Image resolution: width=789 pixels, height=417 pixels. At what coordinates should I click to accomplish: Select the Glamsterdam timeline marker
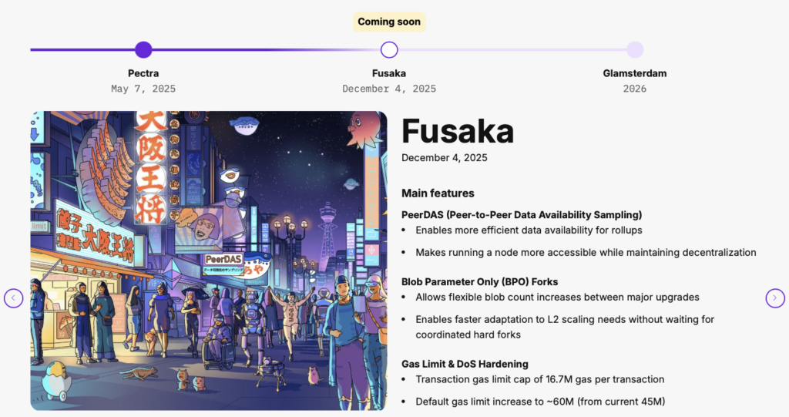(x=635, y=50)
